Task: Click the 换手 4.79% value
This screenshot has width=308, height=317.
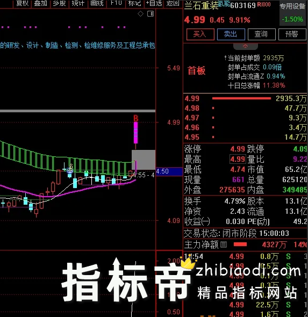Action: point(235,201)
